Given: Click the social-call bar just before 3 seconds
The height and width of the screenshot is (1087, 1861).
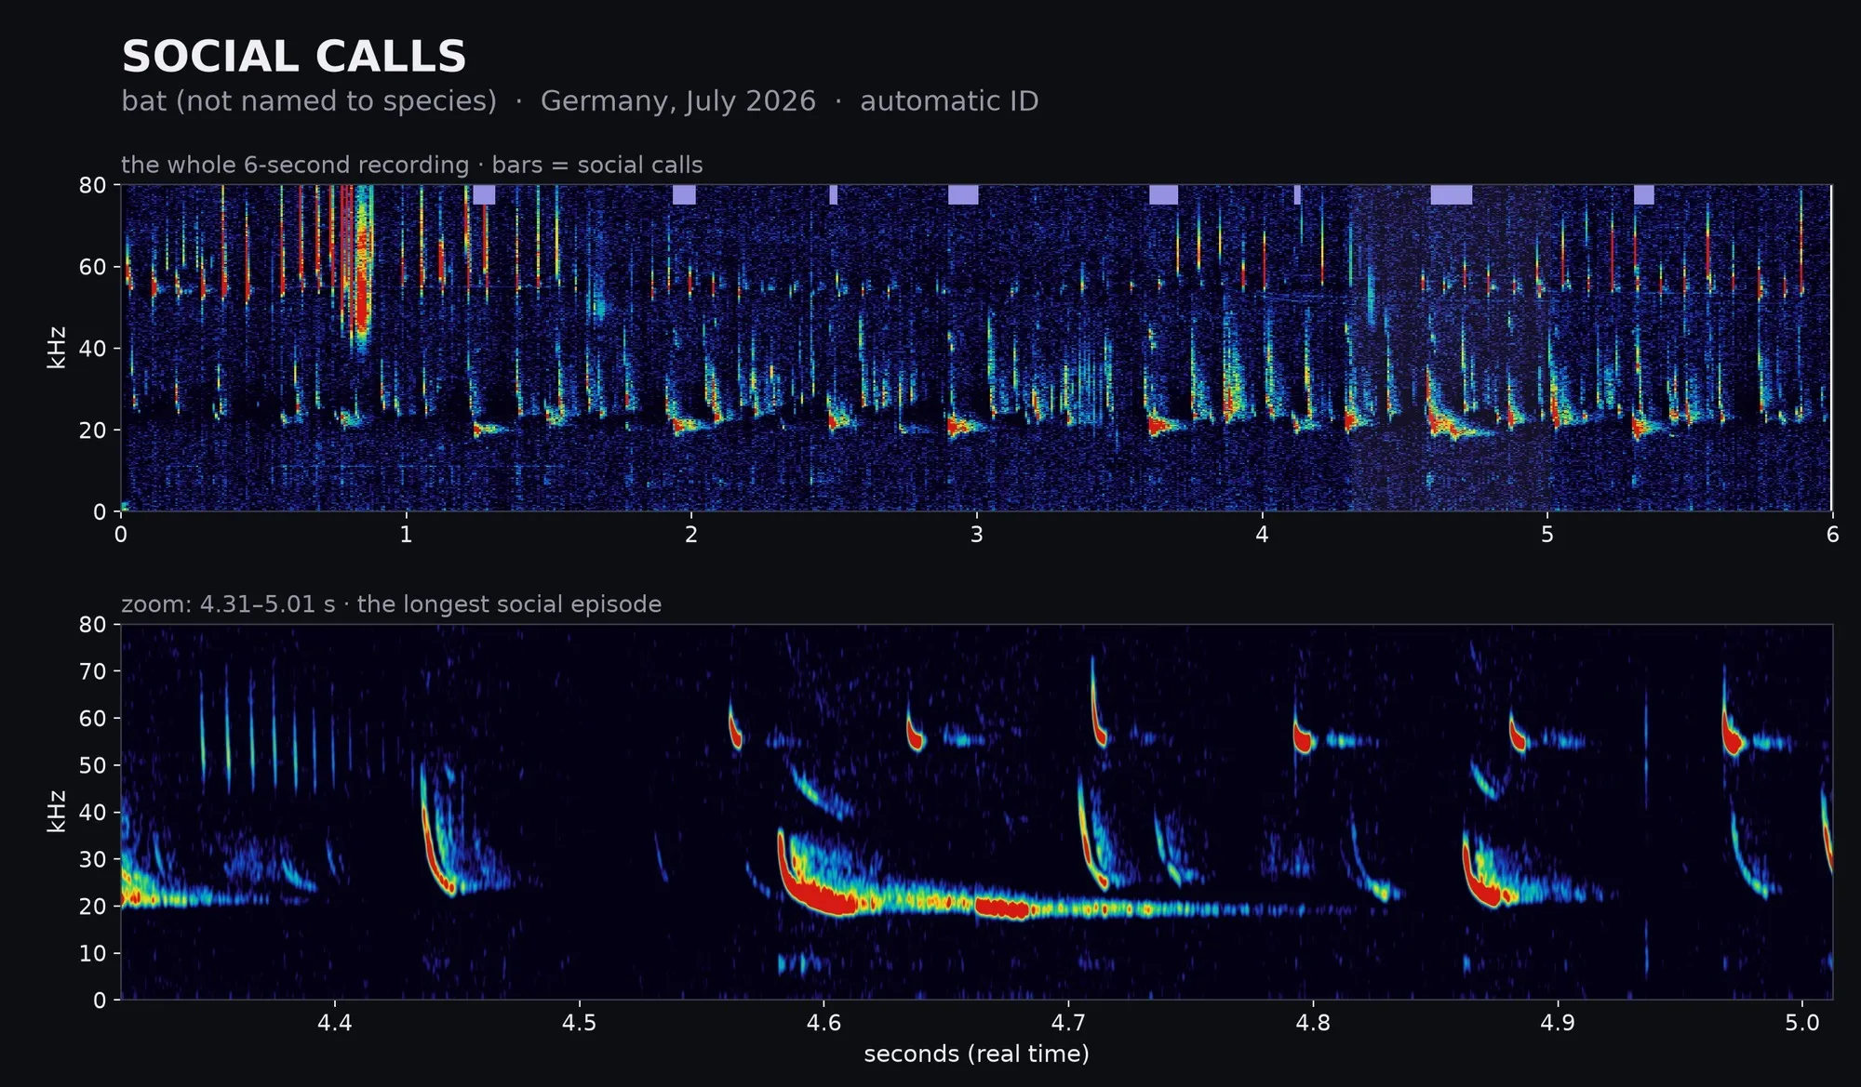Looking at the screenshot, I should 963,194.
